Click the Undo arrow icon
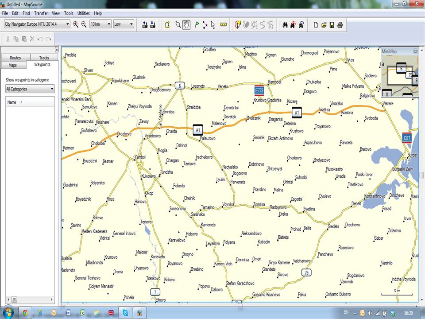Screen dimensions: 425x319 tap(40, 39)
